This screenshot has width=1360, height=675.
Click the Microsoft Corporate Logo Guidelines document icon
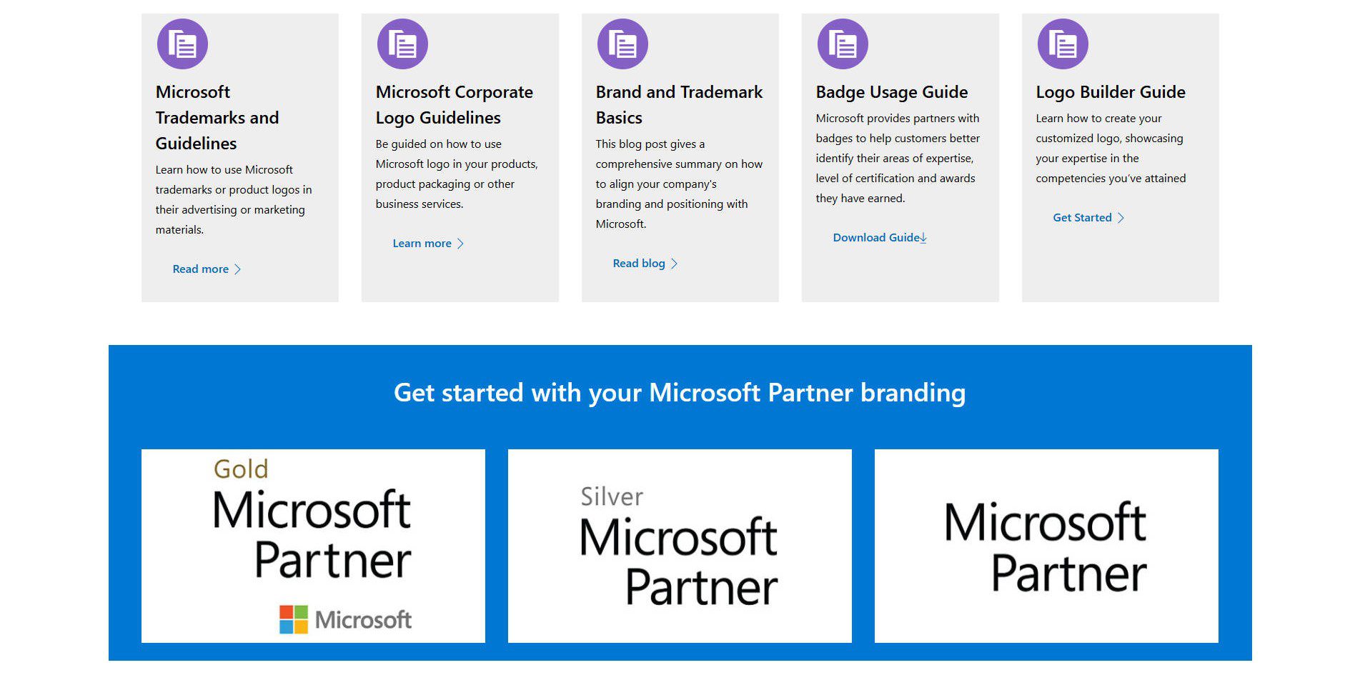402,44
